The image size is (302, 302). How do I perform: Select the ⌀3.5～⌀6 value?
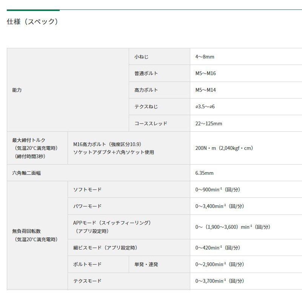[x=205, y=106]
